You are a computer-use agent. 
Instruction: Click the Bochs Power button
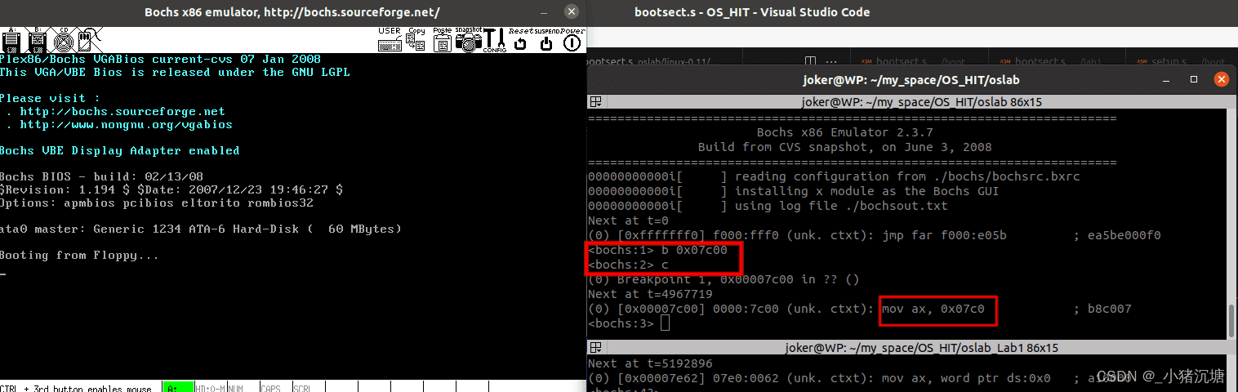[x=572, y=40]
